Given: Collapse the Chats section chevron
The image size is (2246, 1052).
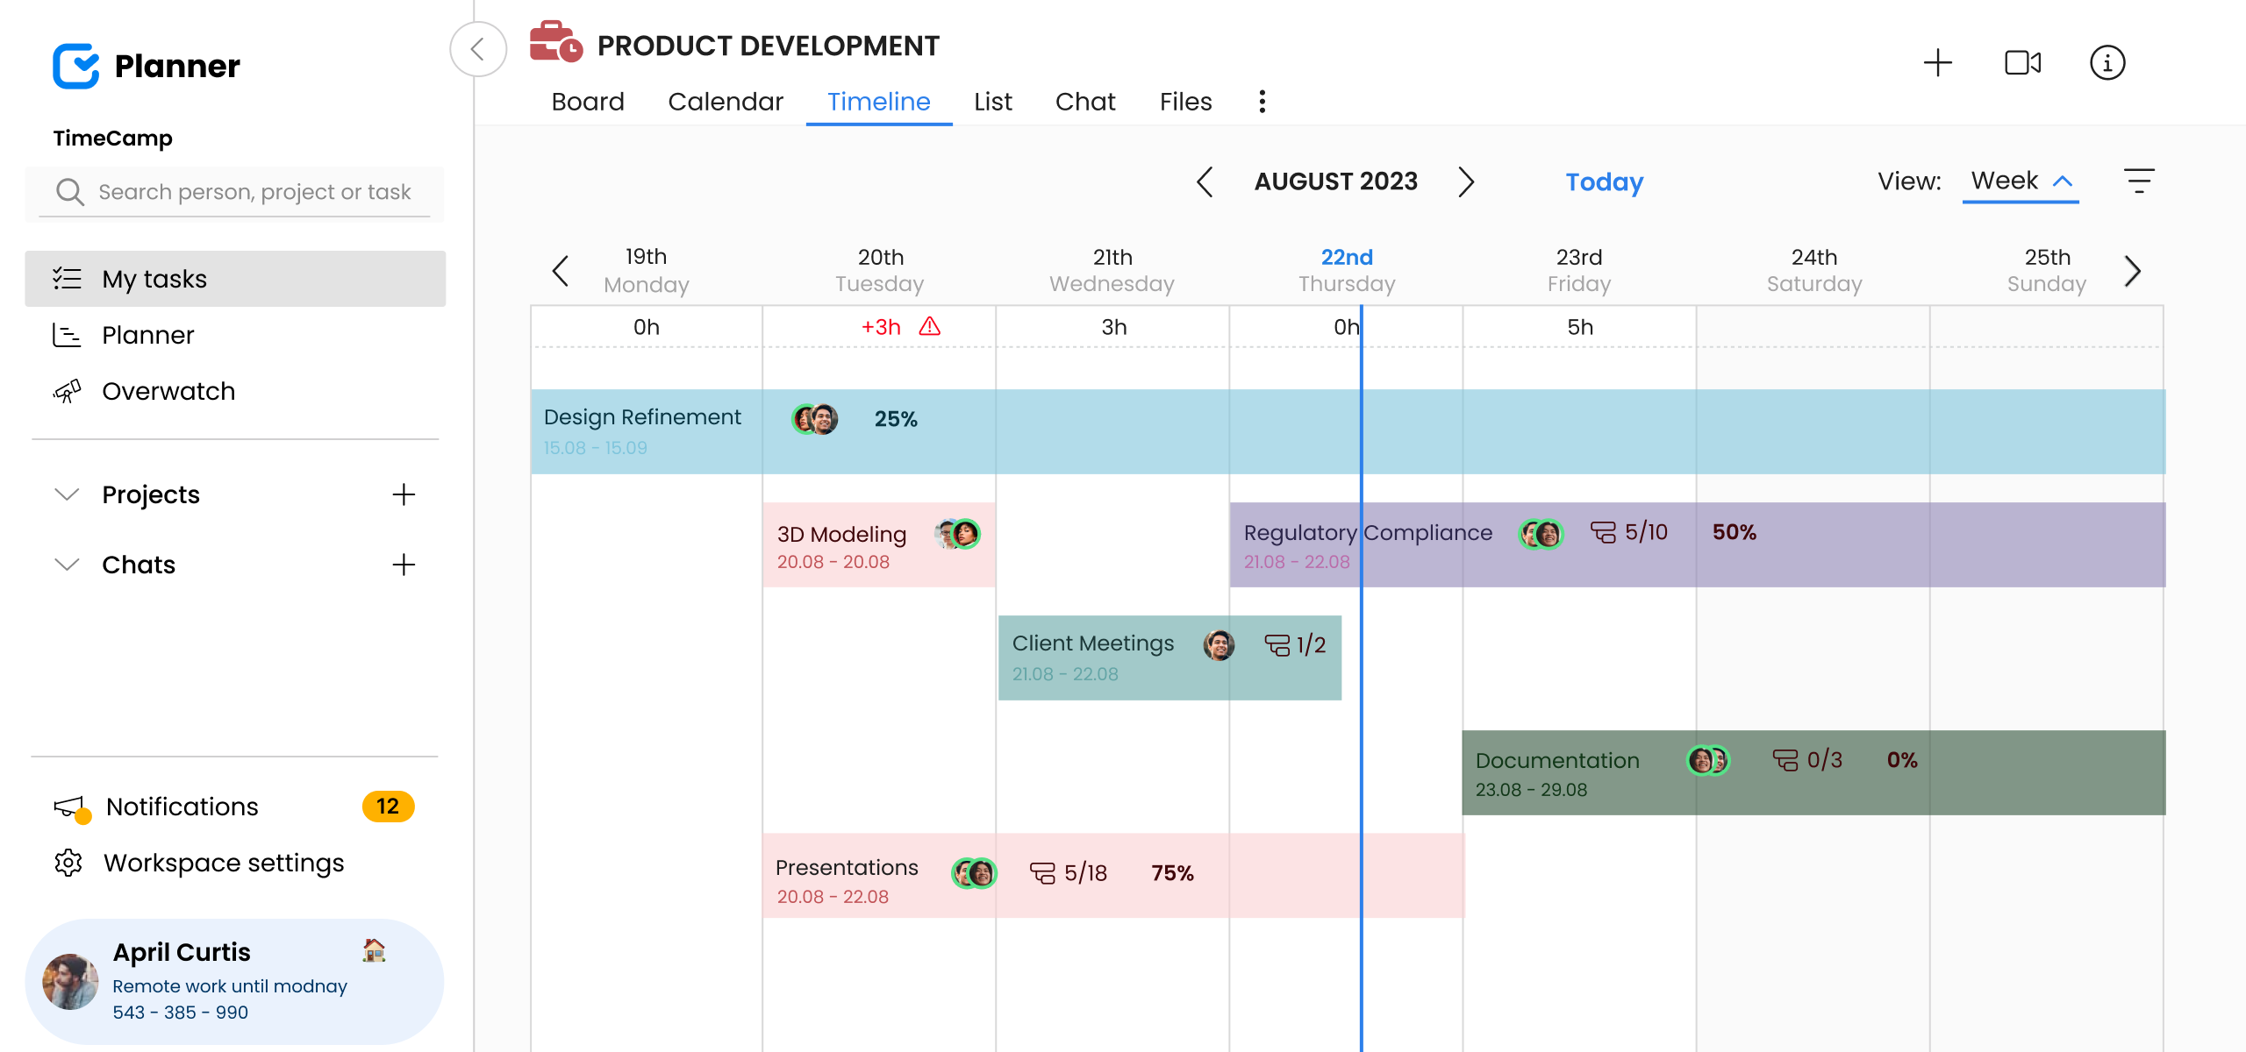Looking at the screenshot, I should tap(67, 565).
